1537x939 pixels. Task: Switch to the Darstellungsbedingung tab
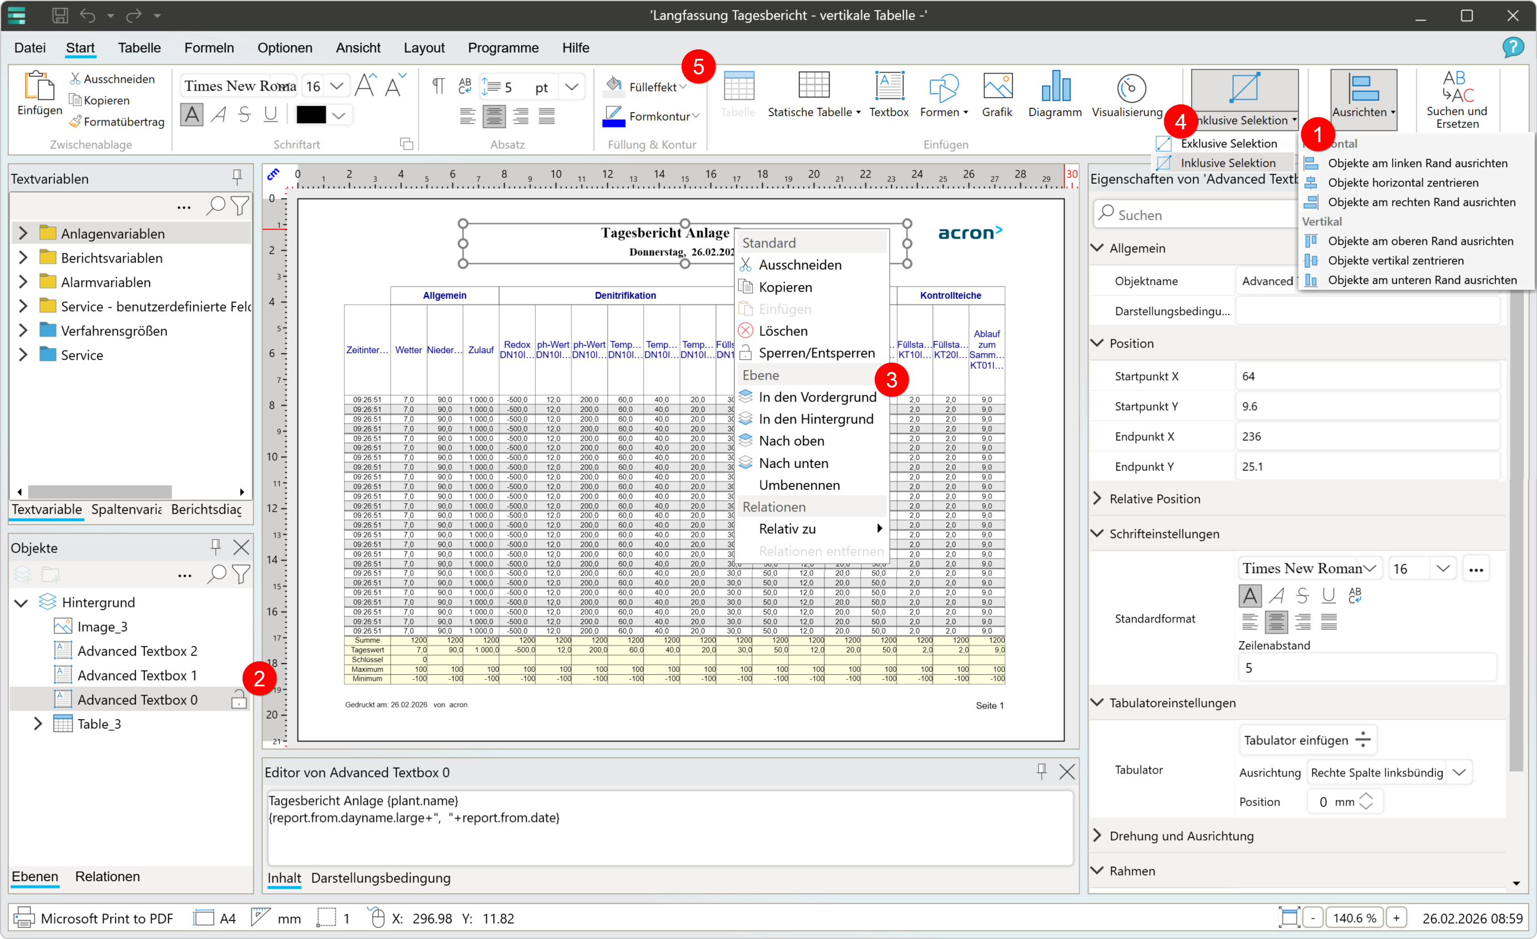tap(381, 877)
